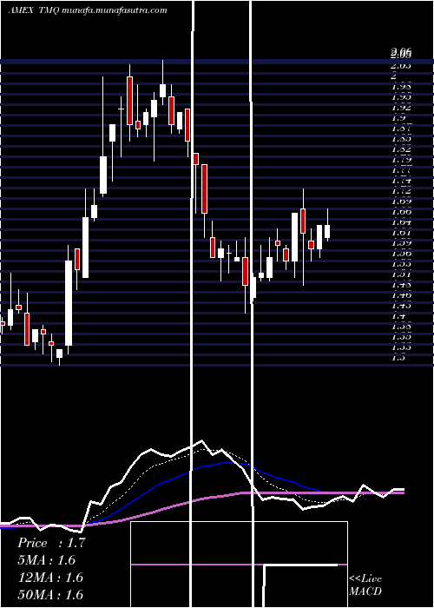Image resolution: width=434 pixels, height=608 pixels.
Task: Click the '1.3' price axis label
Action: coord(398,358)
